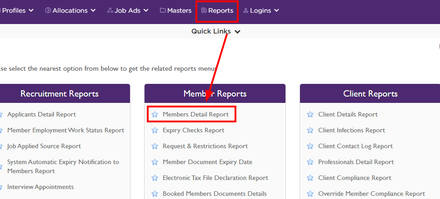Click the star icon beside Members Detail Report
This screenshot has height=199, width=440.
155,115
